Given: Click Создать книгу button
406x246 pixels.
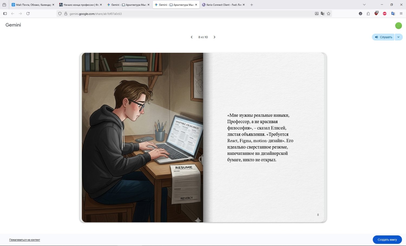Looking at the screenshot, I should pos(387,240).
